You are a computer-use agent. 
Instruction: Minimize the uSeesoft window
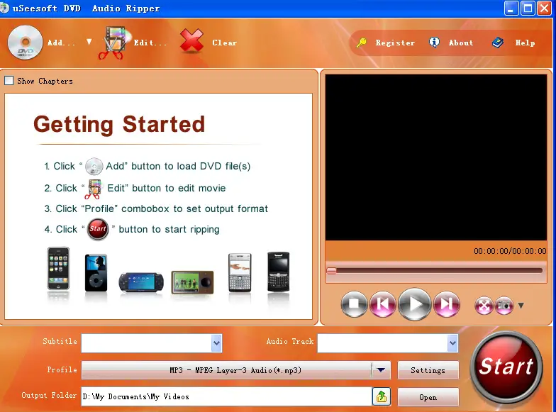[x=511, y=9]
